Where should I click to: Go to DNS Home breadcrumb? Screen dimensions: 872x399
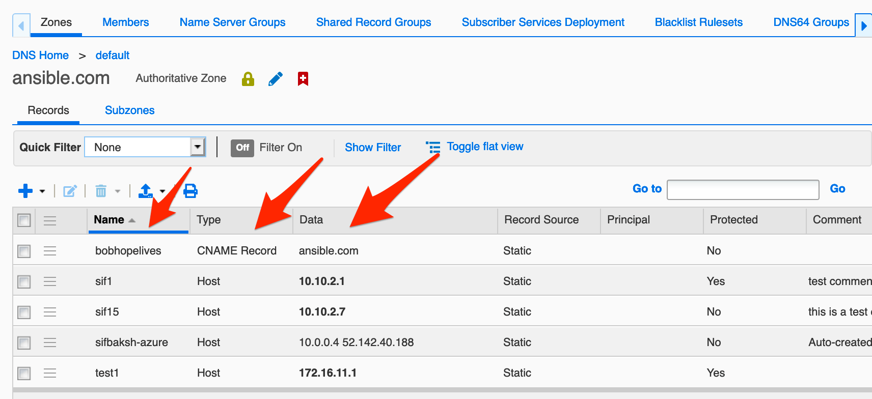click(40, 55)
